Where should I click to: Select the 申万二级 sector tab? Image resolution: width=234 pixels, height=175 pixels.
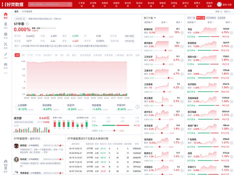[201, 18]
